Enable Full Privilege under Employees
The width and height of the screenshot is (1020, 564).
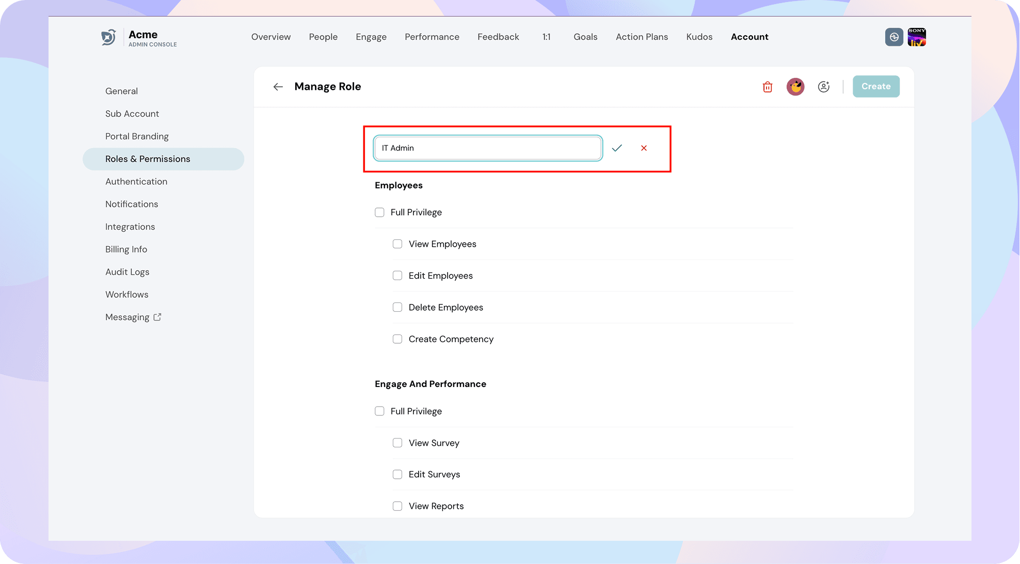379,213
